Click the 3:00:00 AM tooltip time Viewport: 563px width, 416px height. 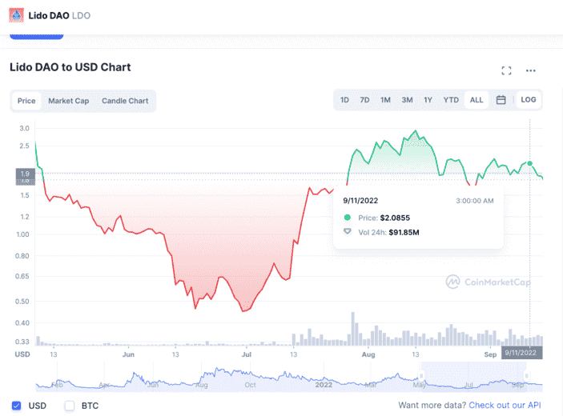pos(475,201)
